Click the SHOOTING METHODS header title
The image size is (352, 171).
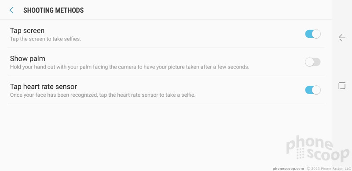pyautogui.click(x=53, y=10)
